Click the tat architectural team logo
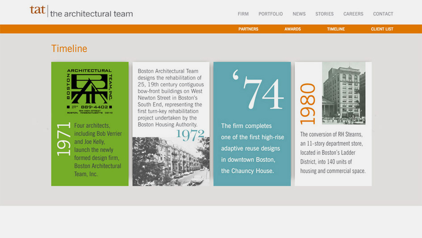Image resolution: width=422 pixels, height=238 pixels. click(x=81, y=11)
